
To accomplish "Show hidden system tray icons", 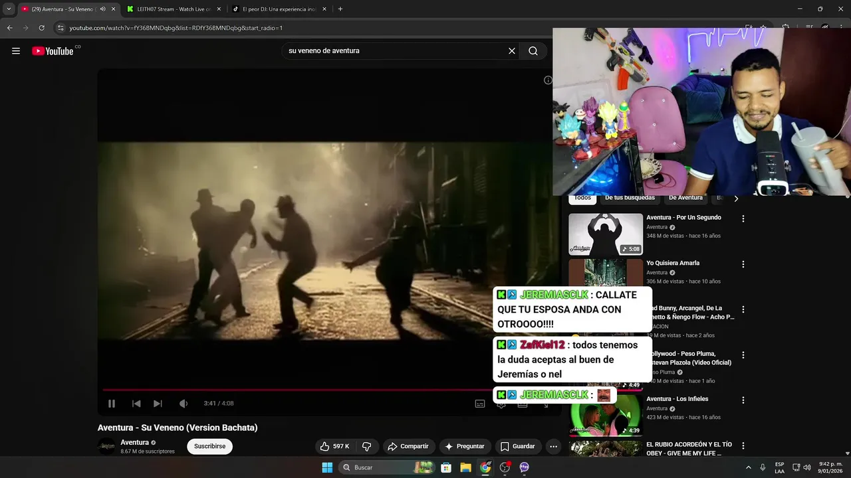I will pos(748,467).
